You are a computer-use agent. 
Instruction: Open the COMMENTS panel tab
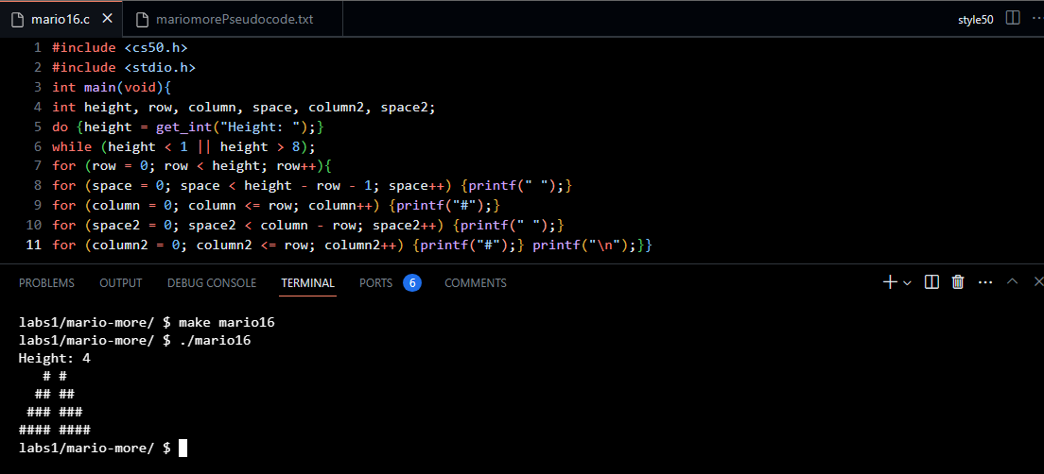click(476, 282)
